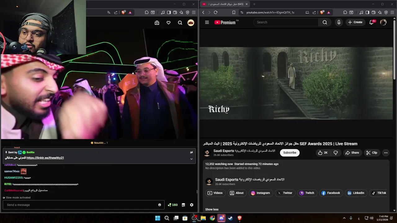The width and height of the screenshot is (397, 223).
Task: Open the Twitter link chip
Action: (x=285, y=193)
